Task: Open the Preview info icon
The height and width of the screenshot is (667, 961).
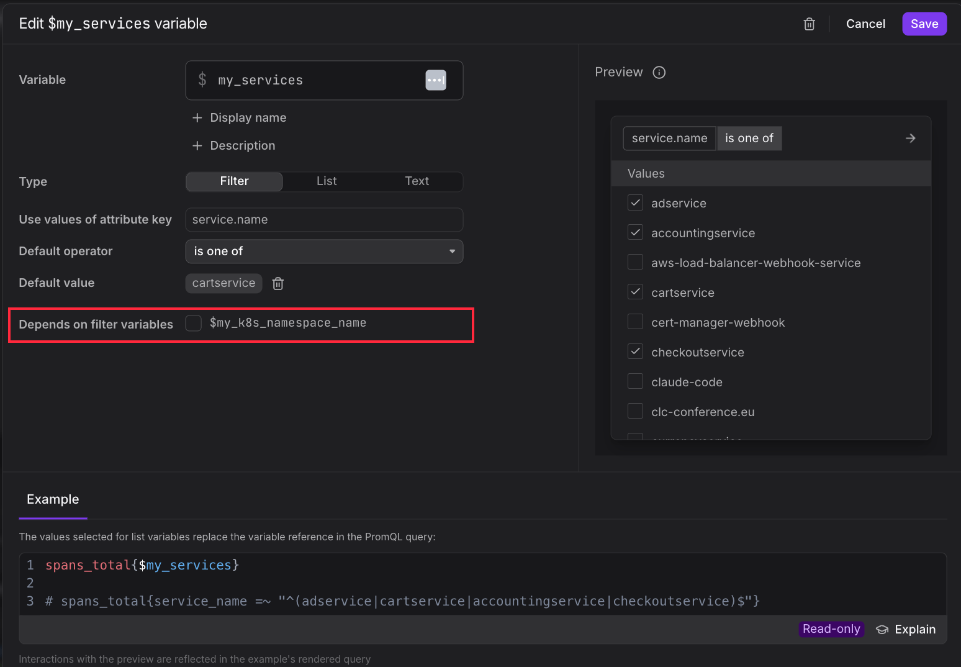Action: [659, 73]
